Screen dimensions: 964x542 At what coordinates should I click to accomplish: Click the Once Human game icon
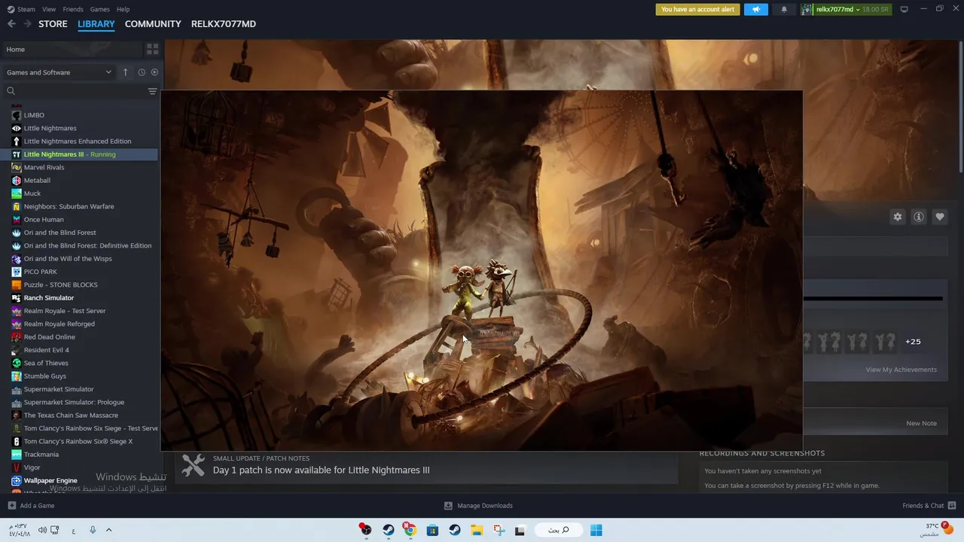click(17, 220)
